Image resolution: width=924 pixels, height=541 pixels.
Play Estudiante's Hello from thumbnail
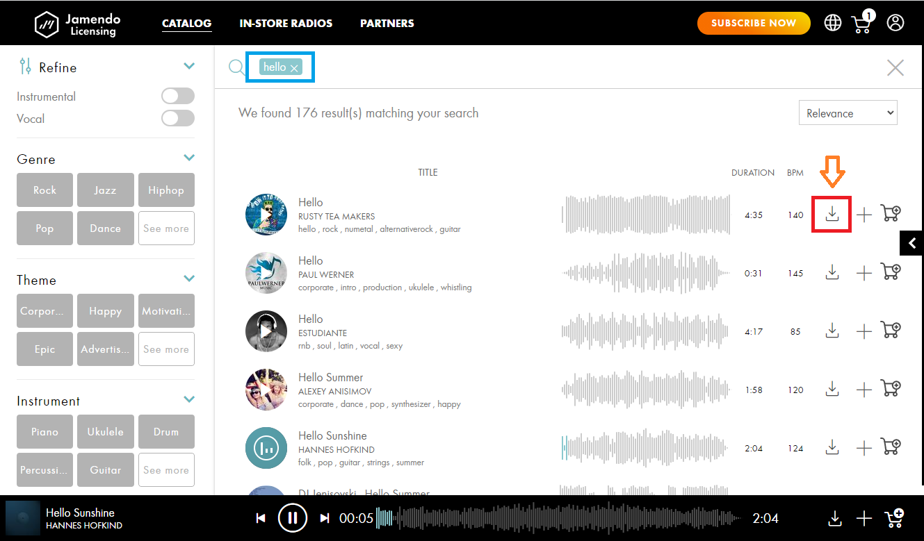point(266,331)
